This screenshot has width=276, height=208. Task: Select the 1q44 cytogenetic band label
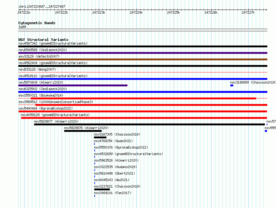[x=22, y=27]
